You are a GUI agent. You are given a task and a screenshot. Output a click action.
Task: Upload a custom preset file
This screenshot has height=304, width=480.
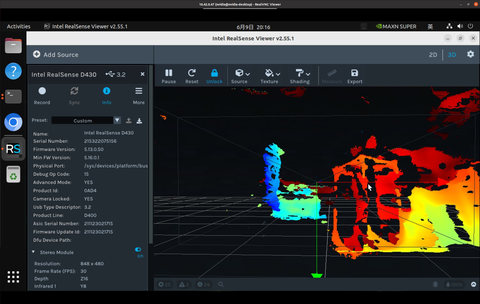tap(128, 121)
